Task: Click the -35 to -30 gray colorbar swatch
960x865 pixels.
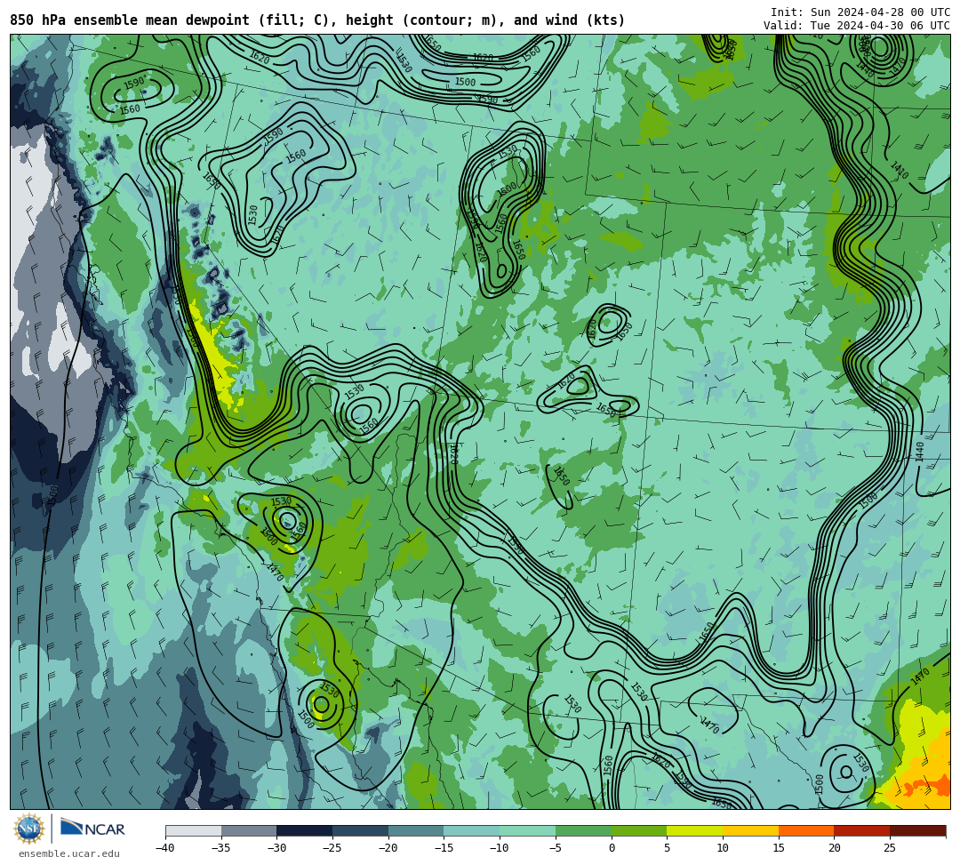Action: 249,830
